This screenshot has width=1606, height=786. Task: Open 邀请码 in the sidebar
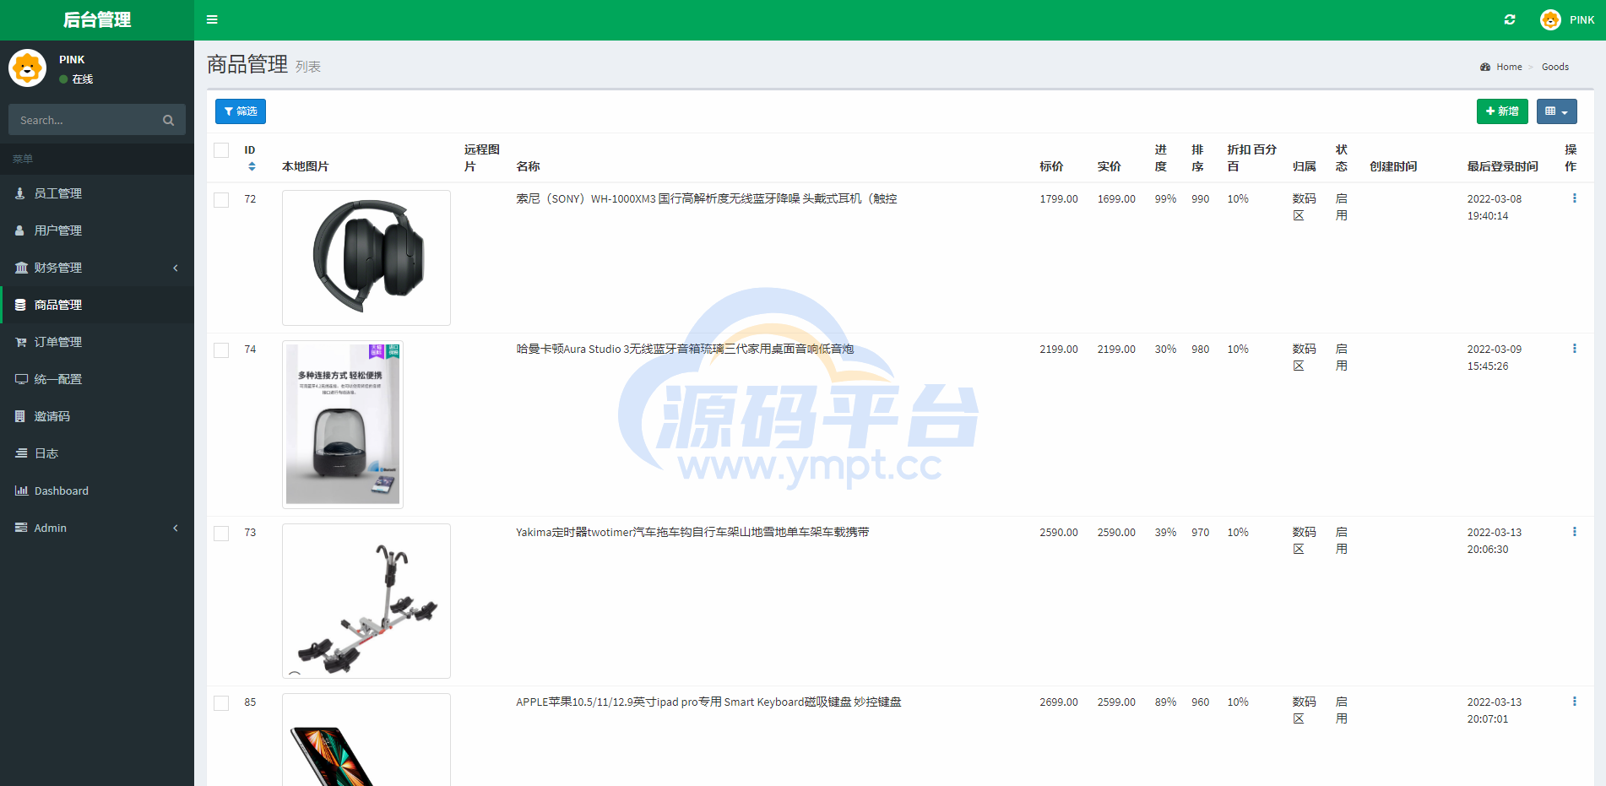[97, 416]
